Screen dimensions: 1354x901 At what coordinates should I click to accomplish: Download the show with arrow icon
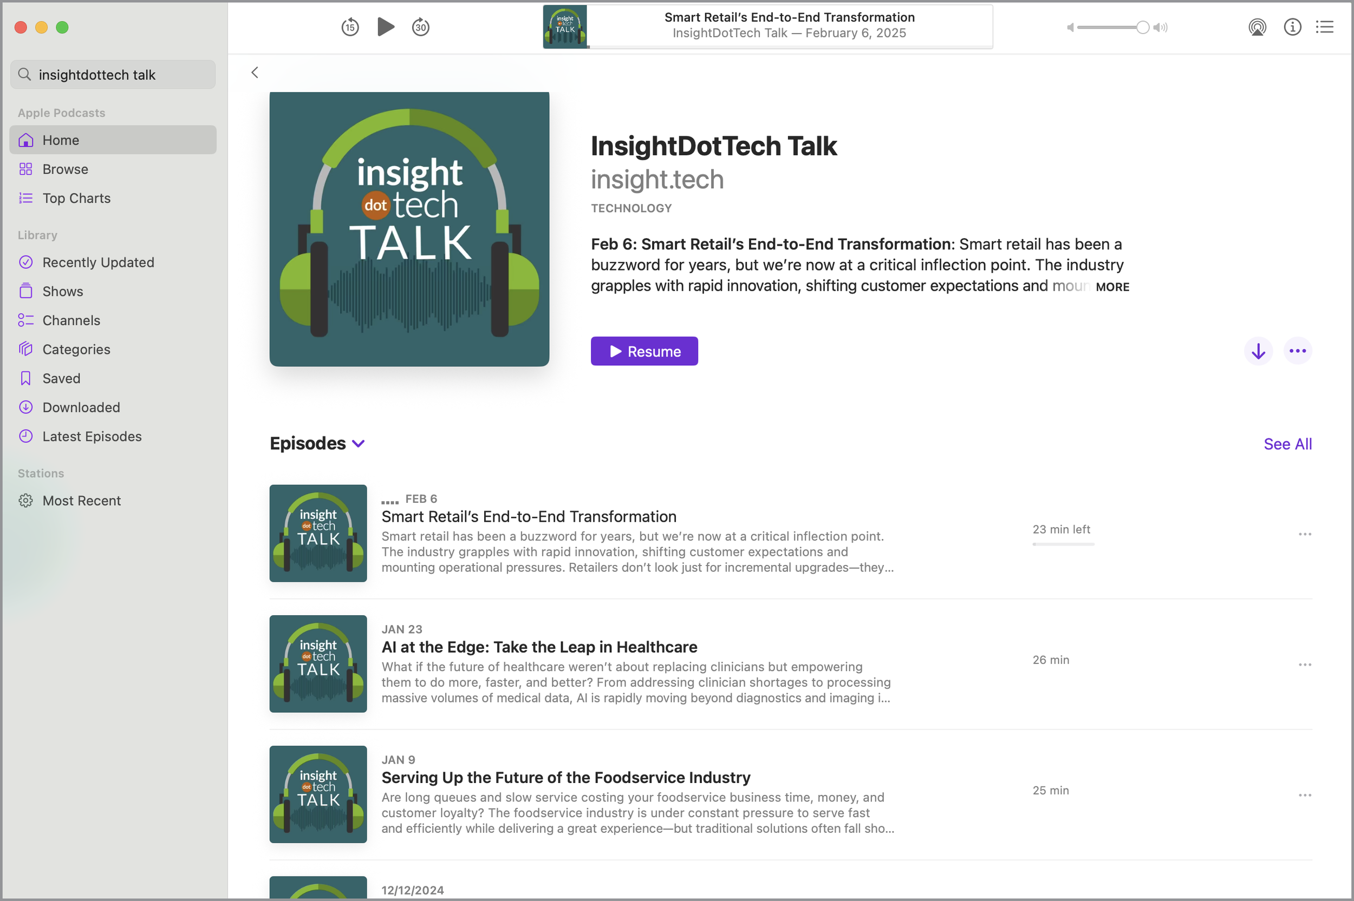click(x=1258, y=351)
